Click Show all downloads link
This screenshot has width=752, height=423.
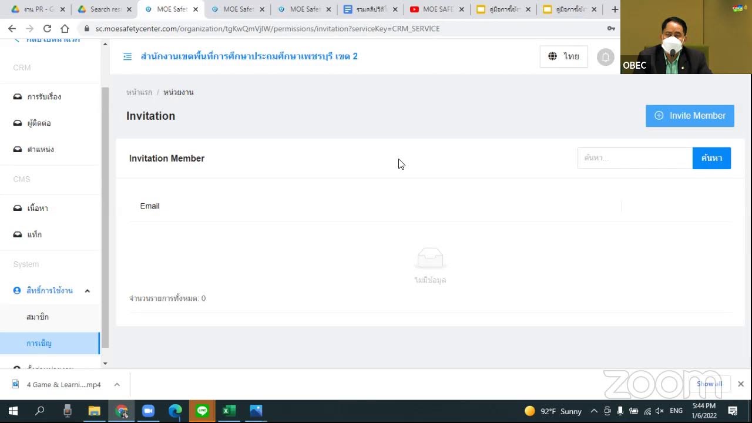pyautogui.click(x=709, y=384)
